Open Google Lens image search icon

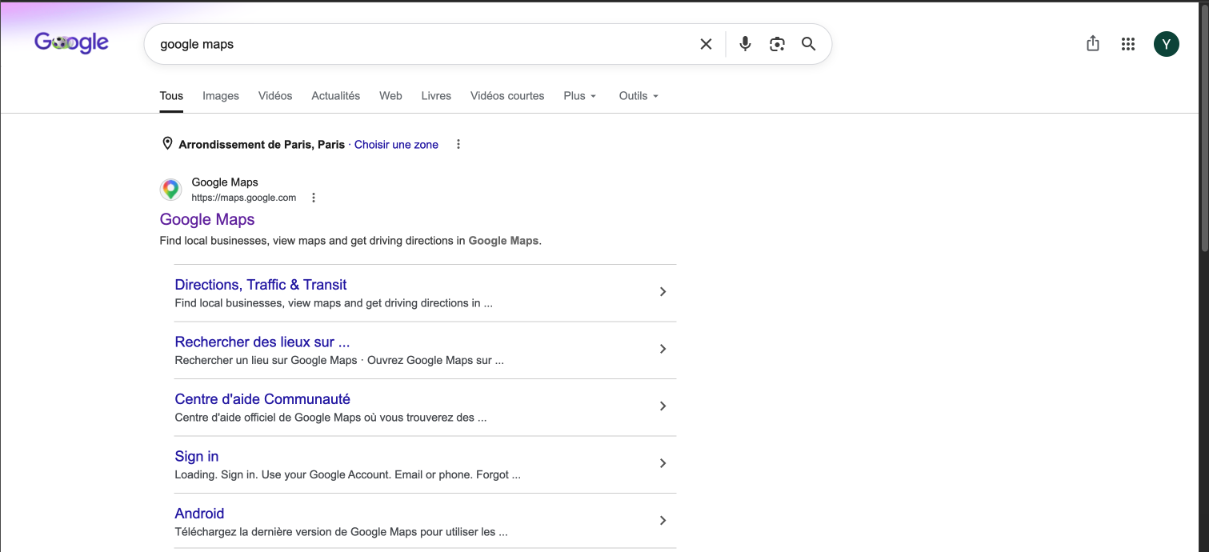coord(777,44)
